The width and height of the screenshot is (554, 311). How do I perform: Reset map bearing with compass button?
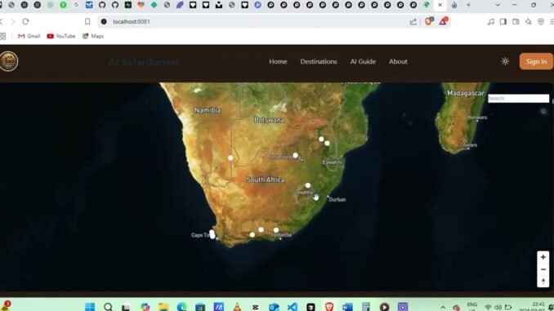click(543, 282)
